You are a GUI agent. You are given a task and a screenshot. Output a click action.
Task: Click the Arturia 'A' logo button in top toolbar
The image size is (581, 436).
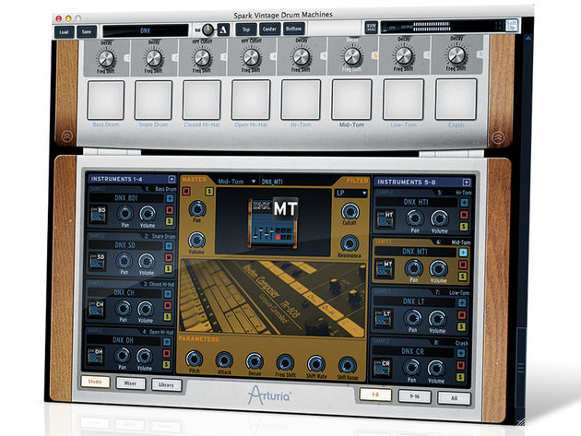[x=223, y=29]
